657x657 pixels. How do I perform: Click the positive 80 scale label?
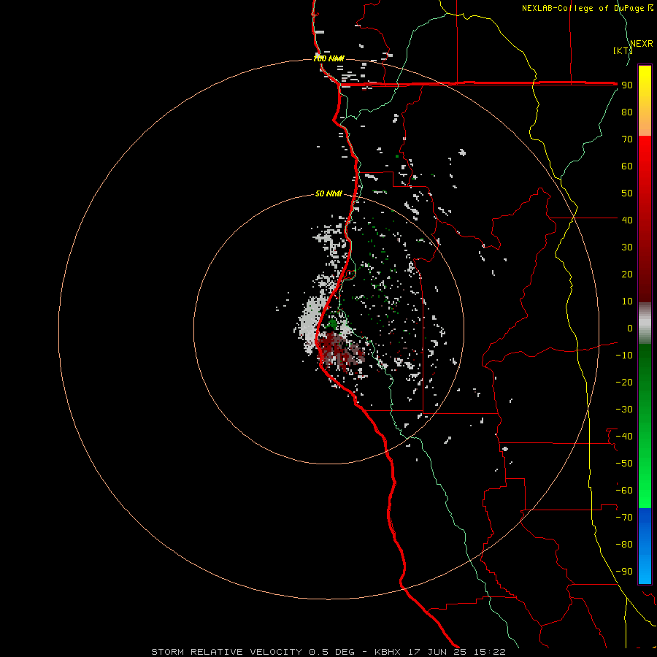(627, 112)
